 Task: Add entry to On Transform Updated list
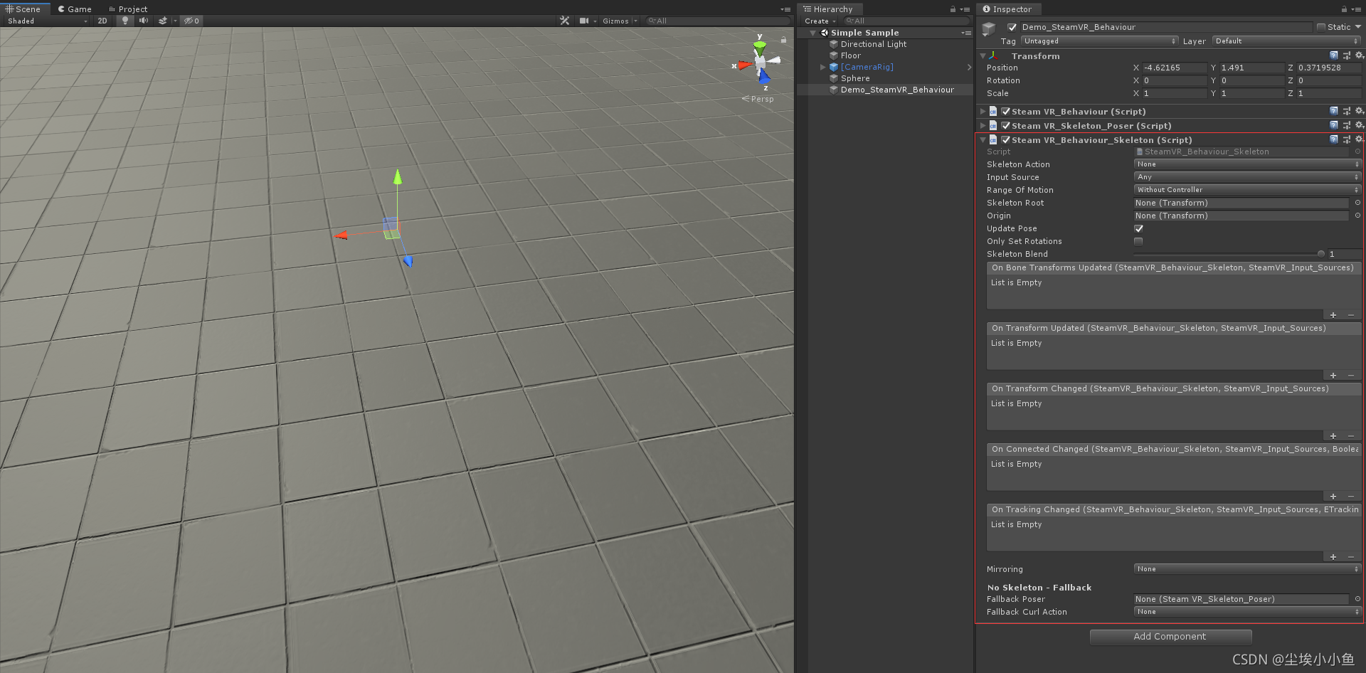1333,376
